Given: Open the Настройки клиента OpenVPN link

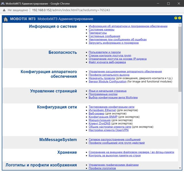Looking at the screenshot, I should [109, 130].
